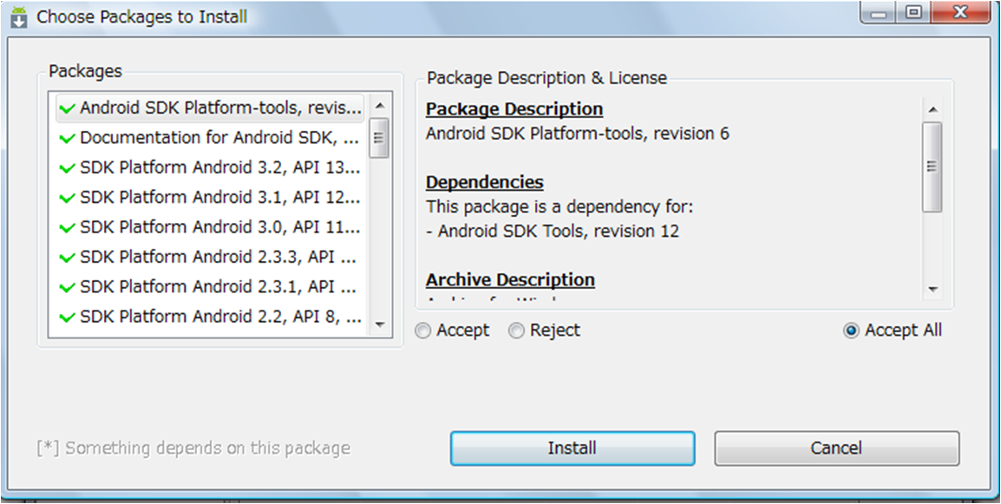Choose the Accept All radio option
Image resolution: width=1001 pixels, height=504 pixels.
[851, 331]
